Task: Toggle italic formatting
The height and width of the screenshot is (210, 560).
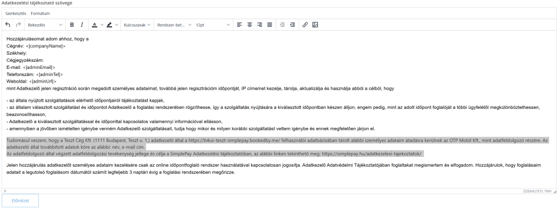Action: click(82, 25)
